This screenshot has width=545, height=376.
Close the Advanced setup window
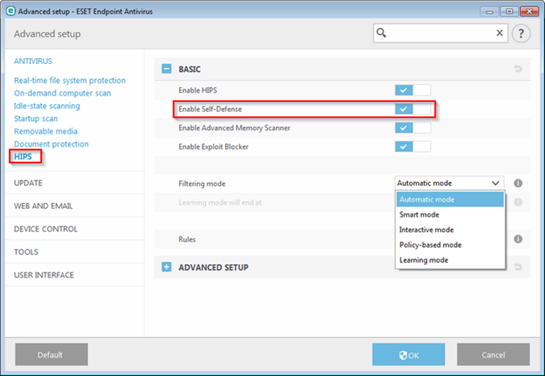[x=530, y=12]
